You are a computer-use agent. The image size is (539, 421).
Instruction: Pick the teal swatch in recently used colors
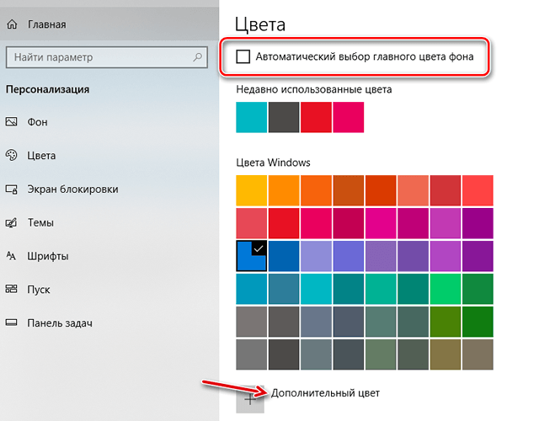[x=251, y=117]
